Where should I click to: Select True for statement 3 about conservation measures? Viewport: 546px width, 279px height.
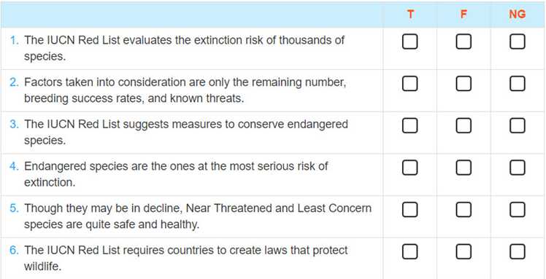point(409,126)
